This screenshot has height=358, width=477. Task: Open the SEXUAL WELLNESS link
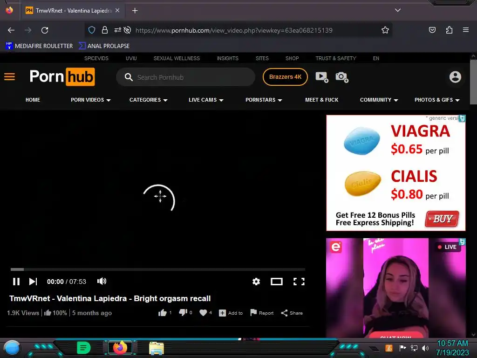pyautogui.click(x=177, y=58)
